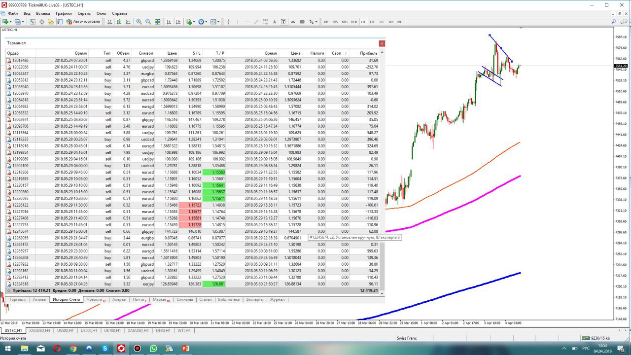Open the Windows Start button
Image resolution: width=631 pixels, height=355 pixels.
click(x=8, y=349)
